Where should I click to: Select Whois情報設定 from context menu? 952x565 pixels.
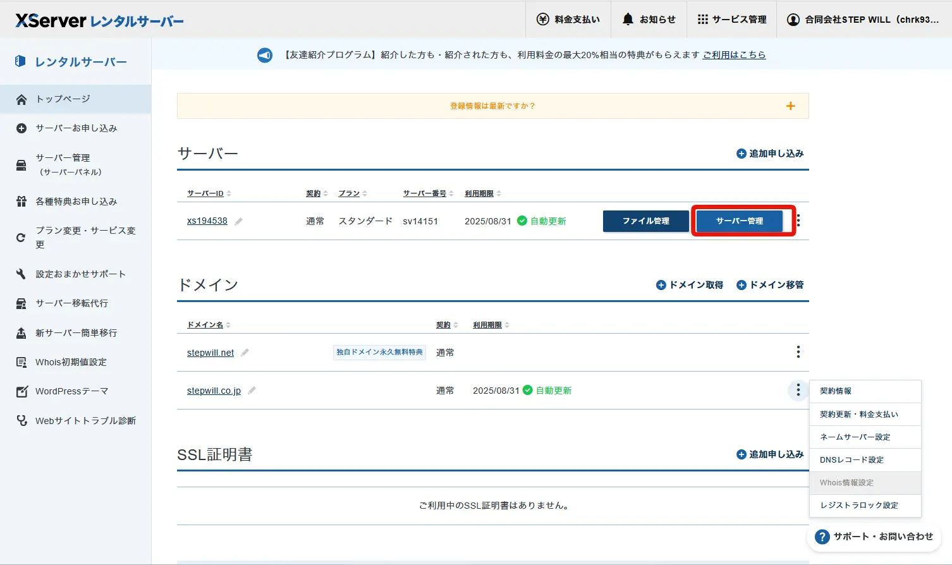coord(865,483)
